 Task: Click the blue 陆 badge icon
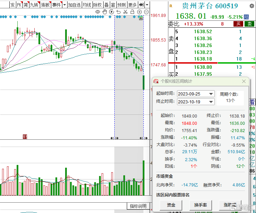click(x=246, y=17)
